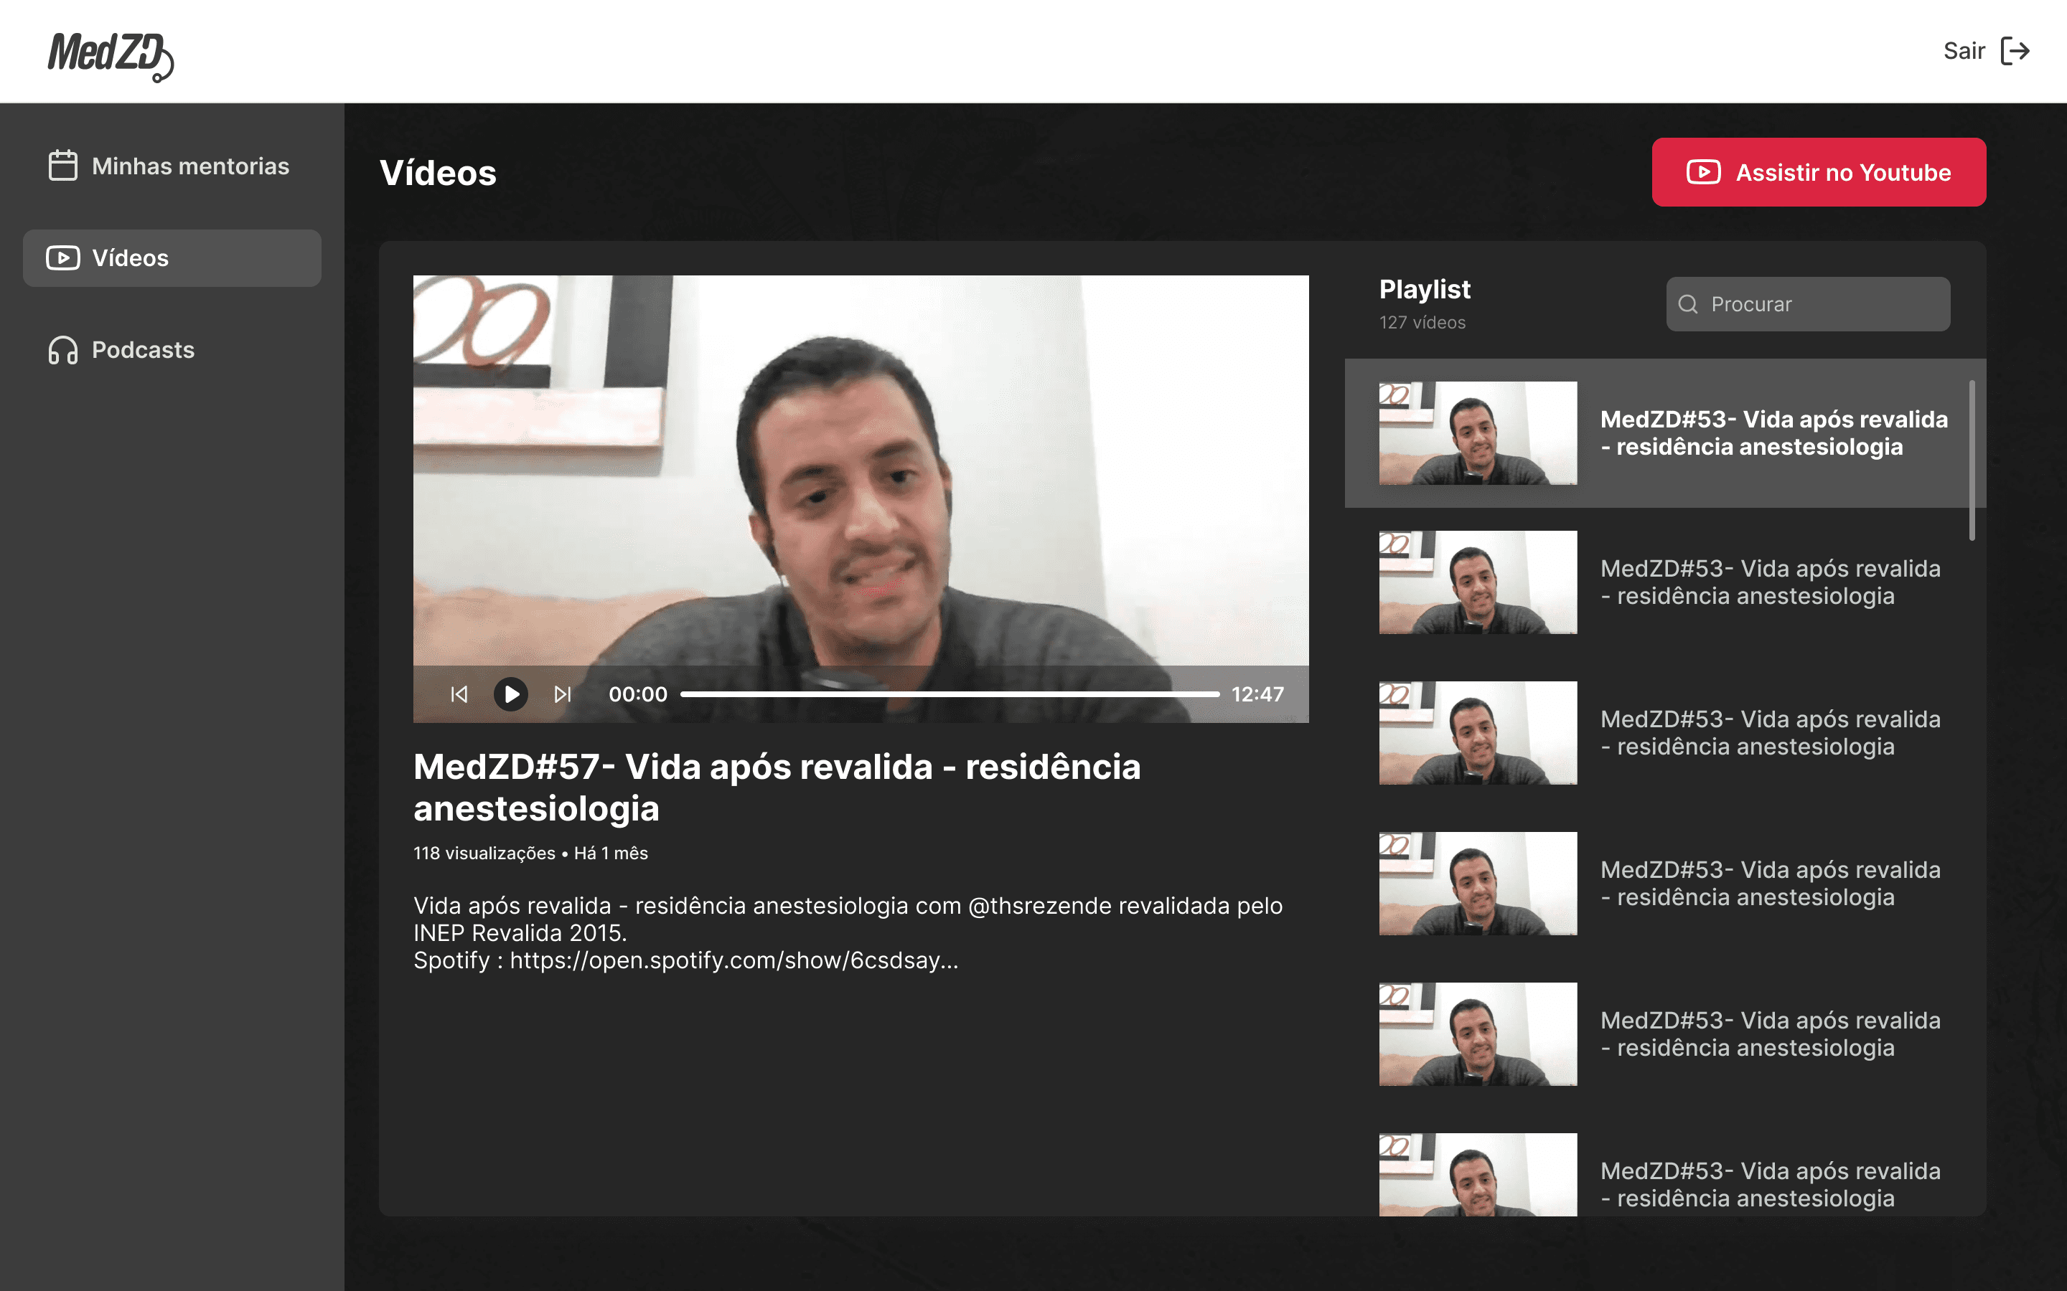2067x1291 pixels.
Task: Click the playlist scrollbar
Action: coord(1972,461)
